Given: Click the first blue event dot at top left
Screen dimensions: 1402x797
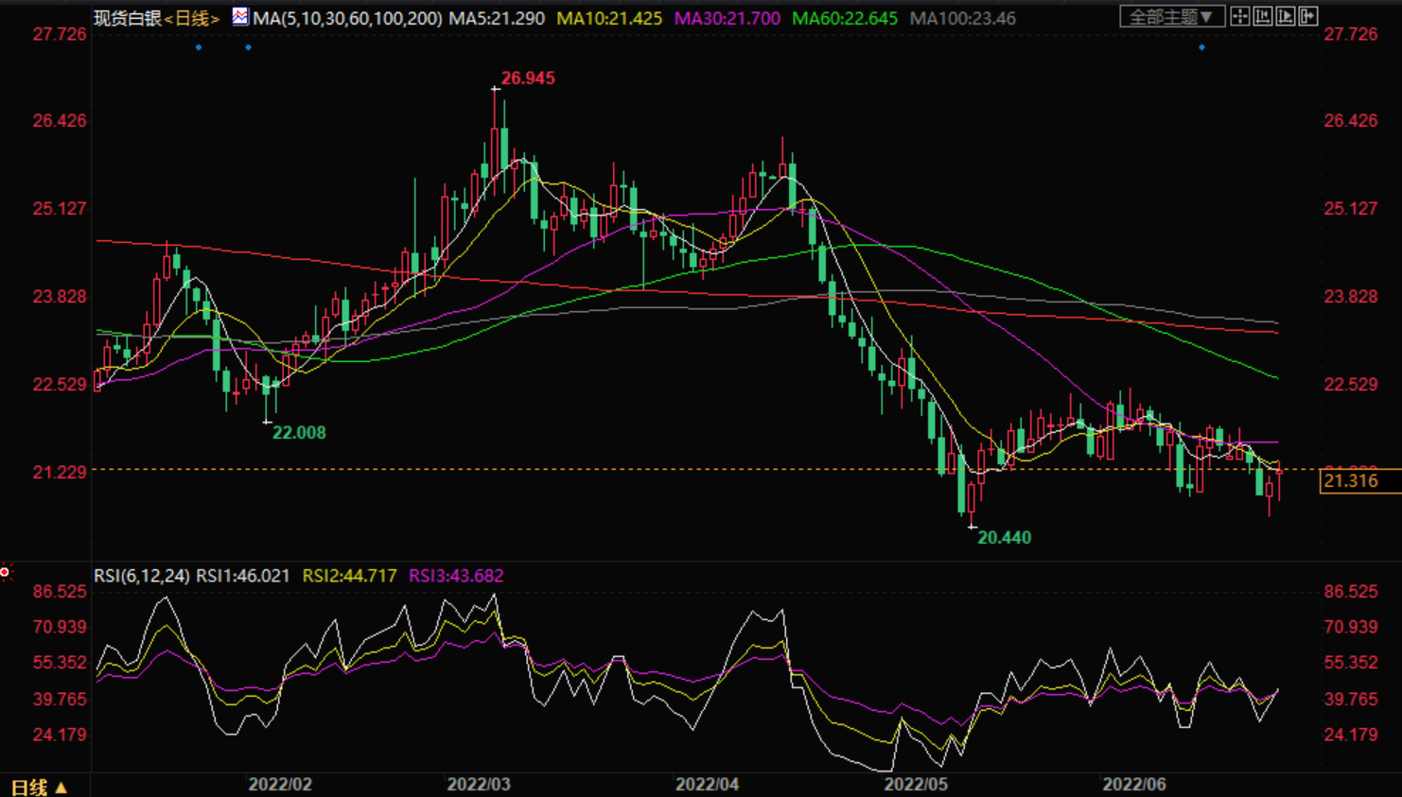Looking at the screenshot, I should coord(199,47).
